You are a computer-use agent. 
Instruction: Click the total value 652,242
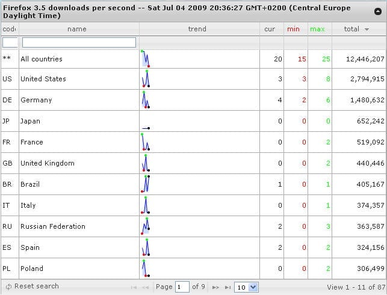click(x=371, y=121)
